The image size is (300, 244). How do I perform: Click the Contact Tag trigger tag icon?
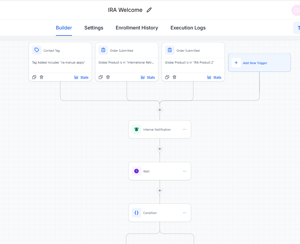[x=37, y=50]
